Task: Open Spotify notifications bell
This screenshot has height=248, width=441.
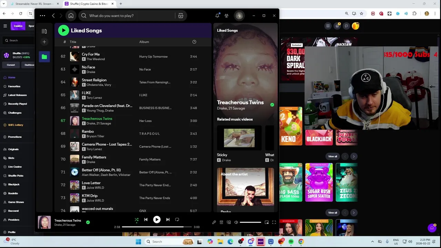Action: [217, 15]
